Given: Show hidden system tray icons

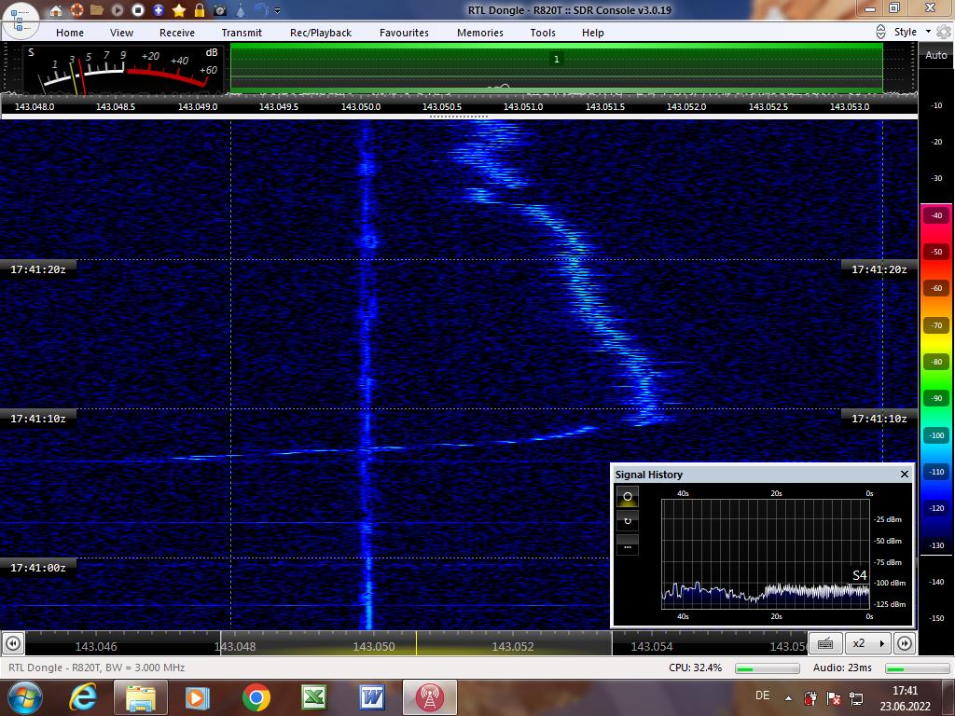Looking at the screenshot, I should [x=789, y=698].
